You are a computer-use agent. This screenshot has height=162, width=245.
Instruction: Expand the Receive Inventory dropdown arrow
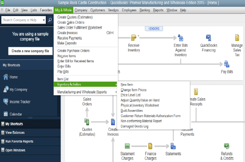click(x=139, y=36)
